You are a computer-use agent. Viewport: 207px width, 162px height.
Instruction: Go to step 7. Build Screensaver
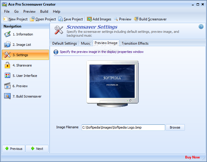point(25,96)
